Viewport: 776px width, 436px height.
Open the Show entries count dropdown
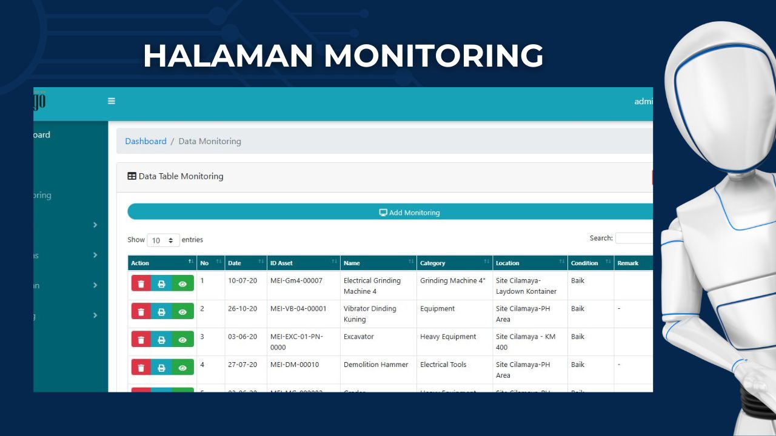click(164, 240)
